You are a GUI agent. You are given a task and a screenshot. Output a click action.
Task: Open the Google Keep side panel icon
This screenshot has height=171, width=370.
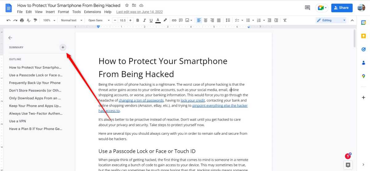(x=364, y=36)
